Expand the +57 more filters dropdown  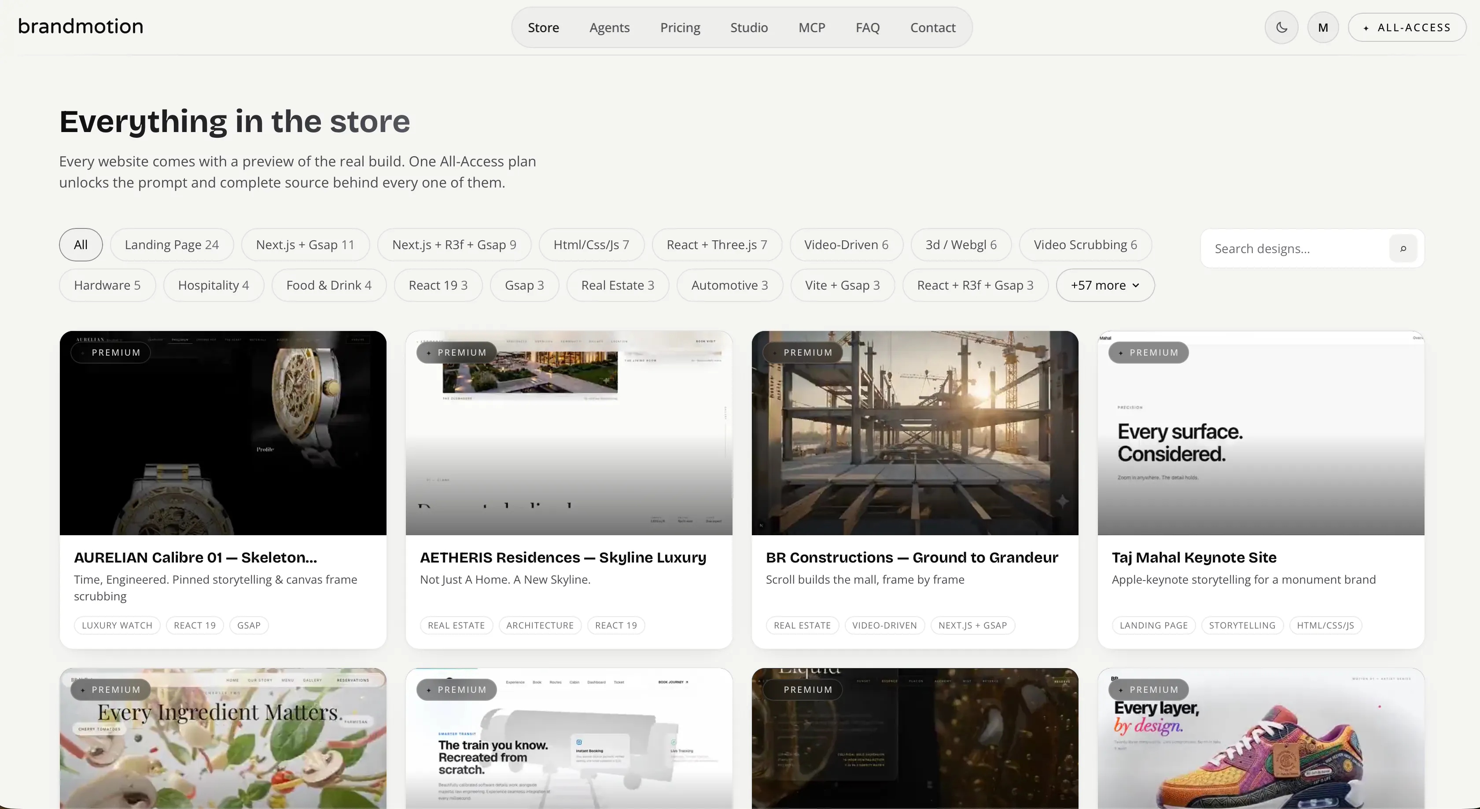[x=1105, y=285]
